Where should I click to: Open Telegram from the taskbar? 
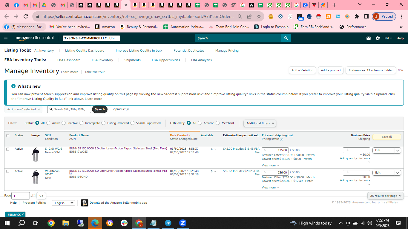point(168,223)
